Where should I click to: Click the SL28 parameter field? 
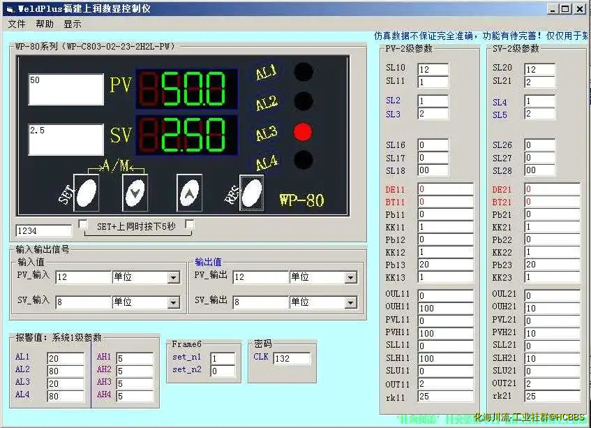540,170
